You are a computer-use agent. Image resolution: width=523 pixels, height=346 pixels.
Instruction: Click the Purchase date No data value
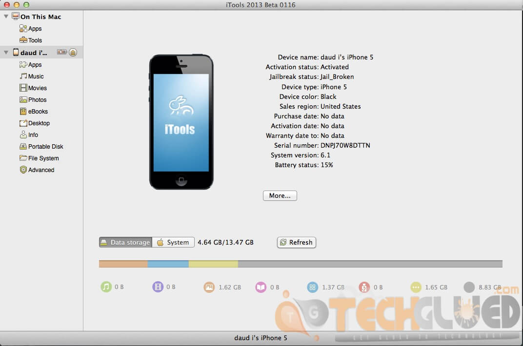click(332, 116)
